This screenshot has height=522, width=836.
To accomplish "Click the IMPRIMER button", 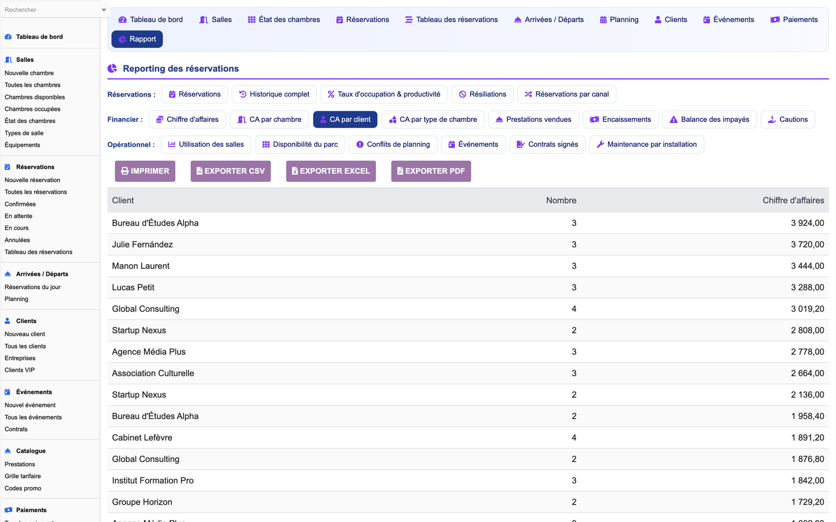I will (x=145, y=171).
